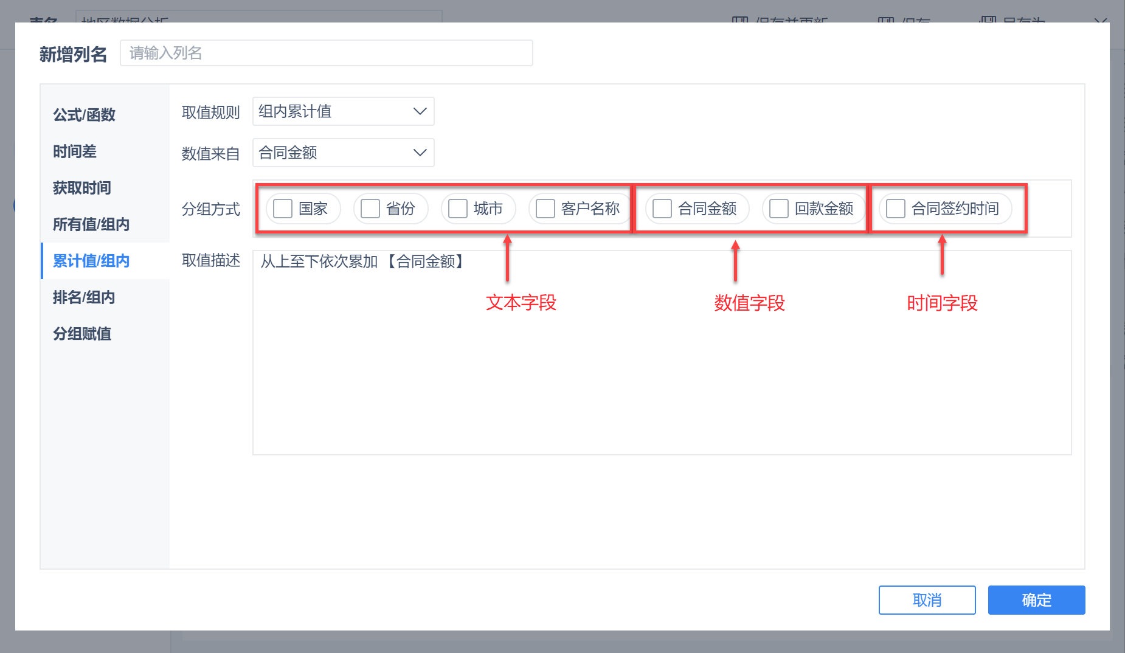The height and width of the screenshot is (653, 1125).
Task: Check the 合同签约时间 grouping checkbox
Action: [x=896, y=209]
